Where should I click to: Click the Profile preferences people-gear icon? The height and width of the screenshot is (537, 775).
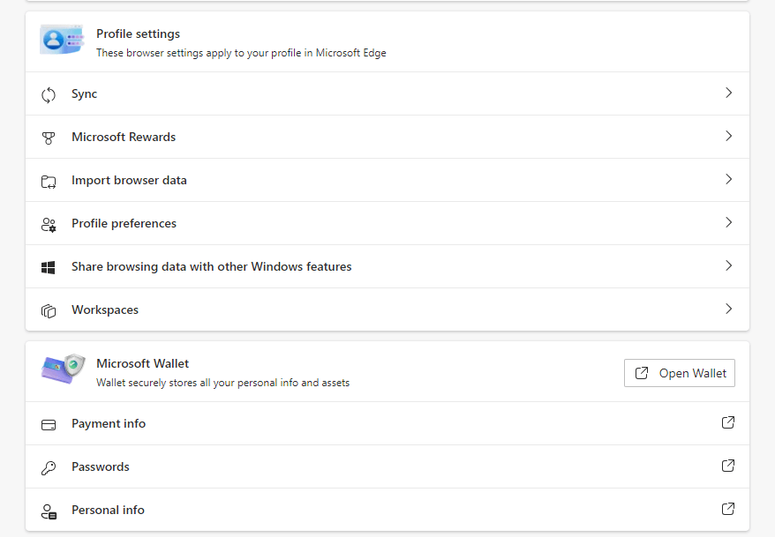pos(49,225)
